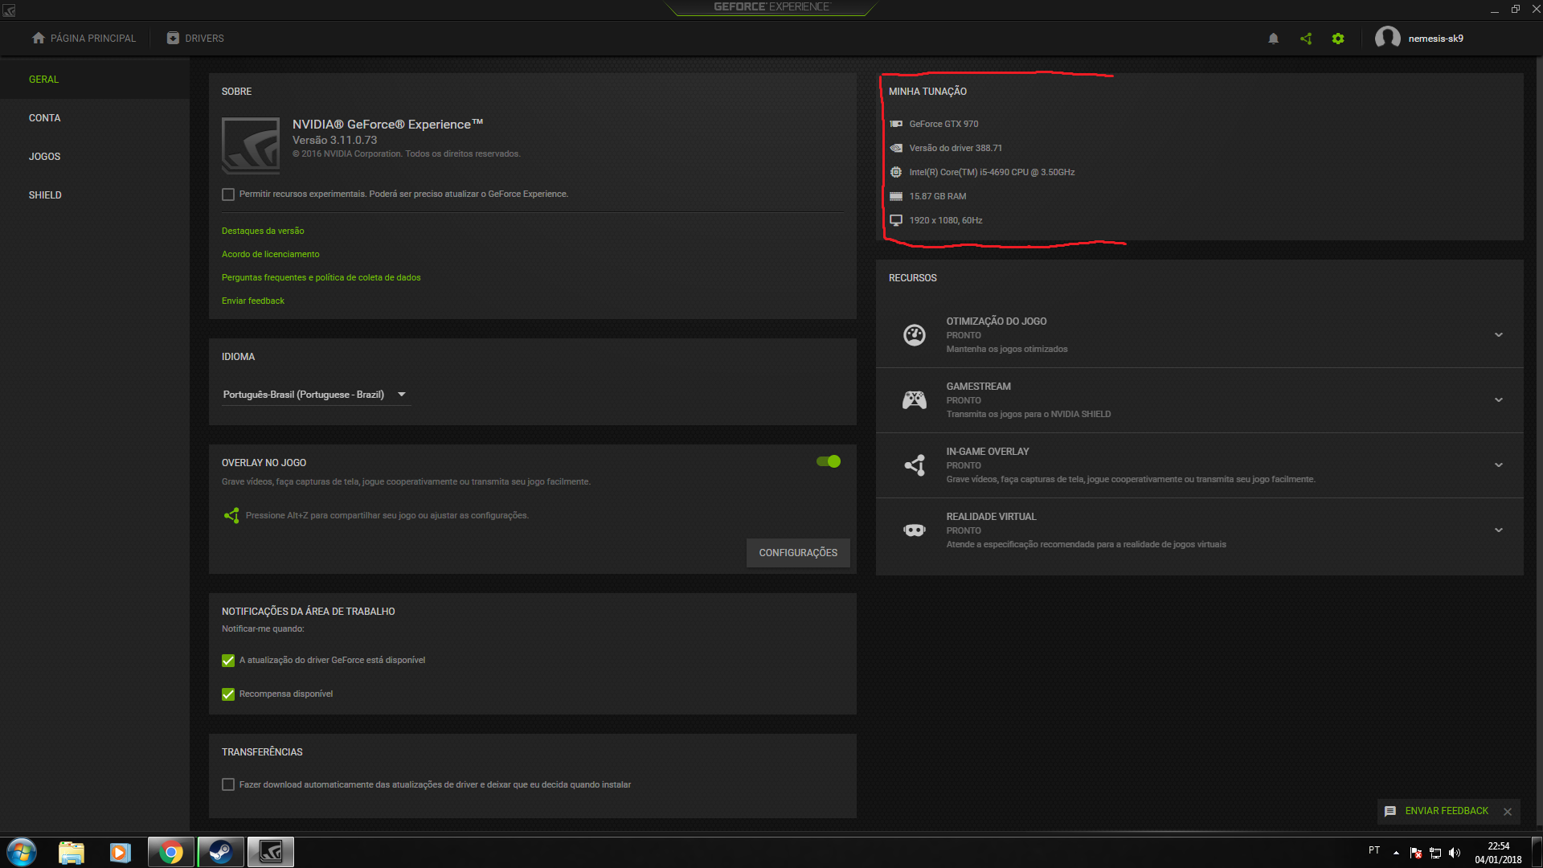This screenshot has height=868, width=1543.
Task: Open the Idioma language dropdown
Action: pyautogui.click(x=316, y=395)
